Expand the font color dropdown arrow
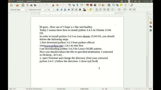This screenshot has width=161, height=90. click(87, 10)
